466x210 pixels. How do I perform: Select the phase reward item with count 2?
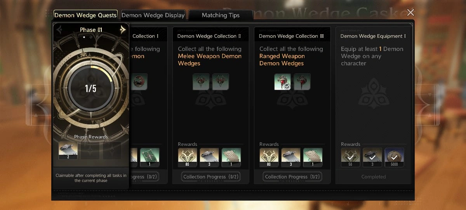tap(68, 150)
